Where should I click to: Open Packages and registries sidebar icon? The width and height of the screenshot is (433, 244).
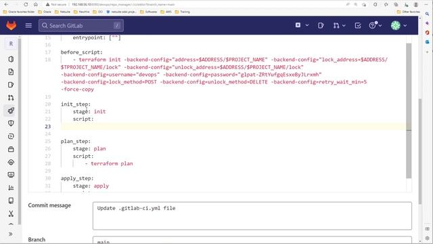[11, 149]
